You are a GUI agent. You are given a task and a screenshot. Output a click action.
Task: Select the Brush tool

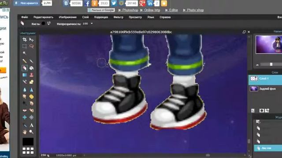pos(31,61)
